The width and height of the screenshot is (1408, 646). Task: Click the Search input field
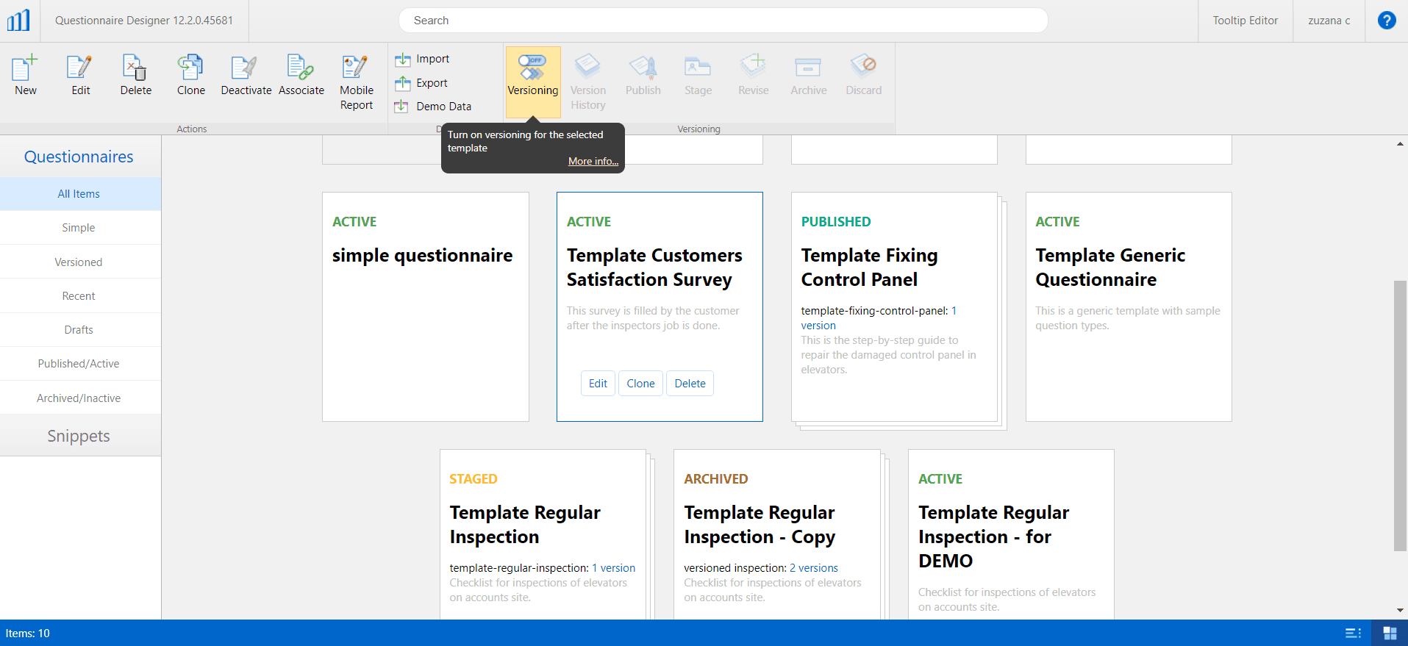[723, 21]
